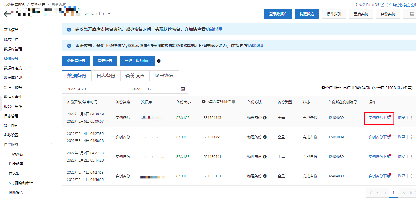Image resolution: width=416 pixels, height=201 pixels.
Task: Select 备份恢复 in the sidebar
Action: pyautogui.click(x=11, y=58)
